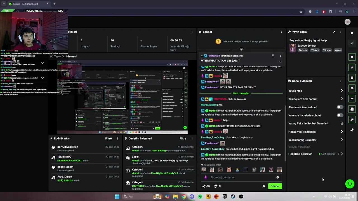Screen dimensions: 358x201
Task: Open browser tab search dropdown arrow
Action: point(3,4)
